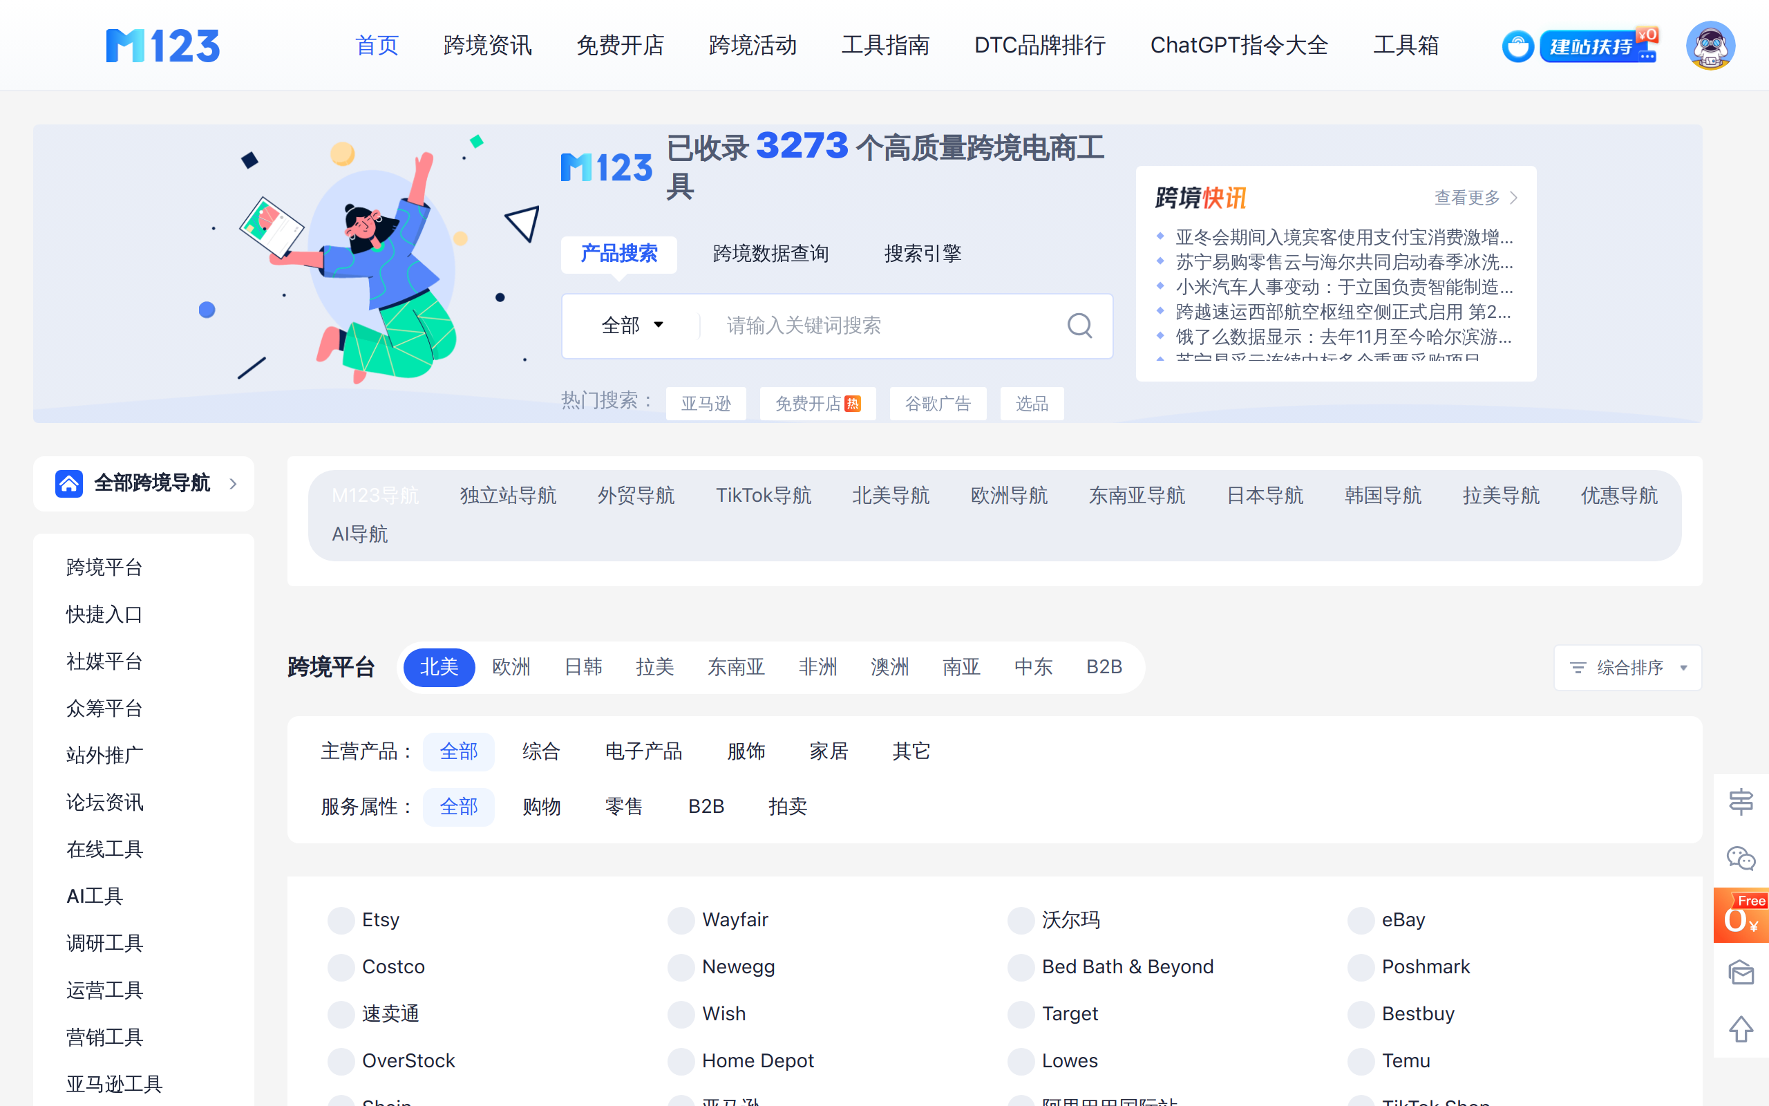Expand the 综合排序 sort dropdown

(1627, 667)
